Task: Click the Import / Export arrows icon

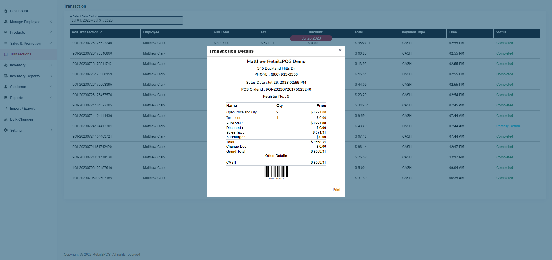Action: point(6,109)
